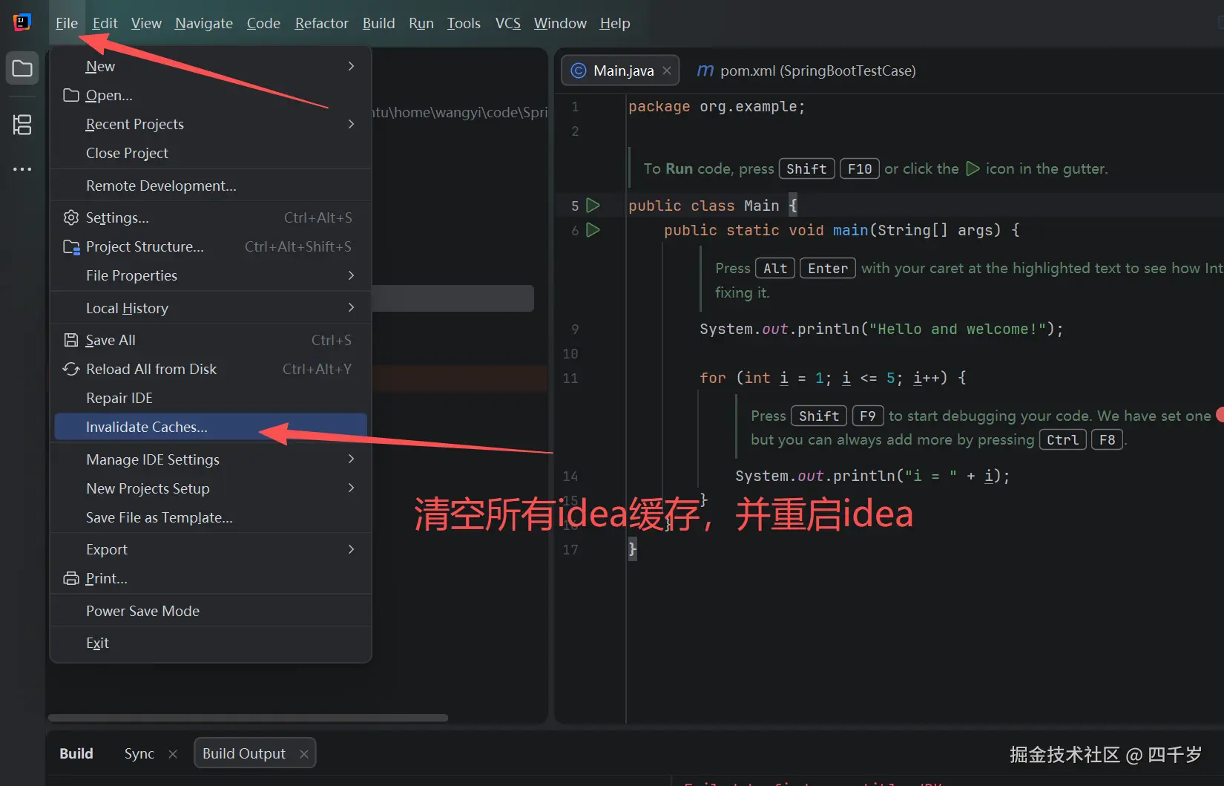1224x786 pixels.
Task: Run the main method from its gutter icon
Action: 592,231
